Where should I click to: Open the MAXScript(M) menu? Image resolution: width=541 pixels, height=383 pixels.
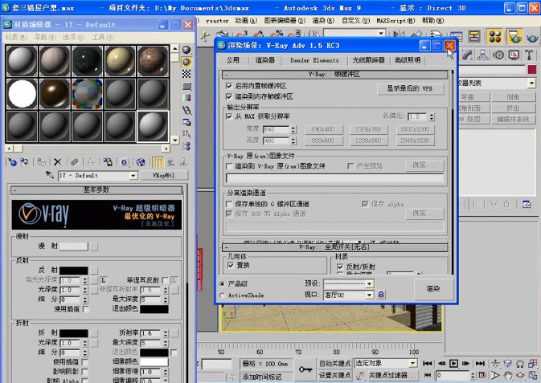pos(396,21)
